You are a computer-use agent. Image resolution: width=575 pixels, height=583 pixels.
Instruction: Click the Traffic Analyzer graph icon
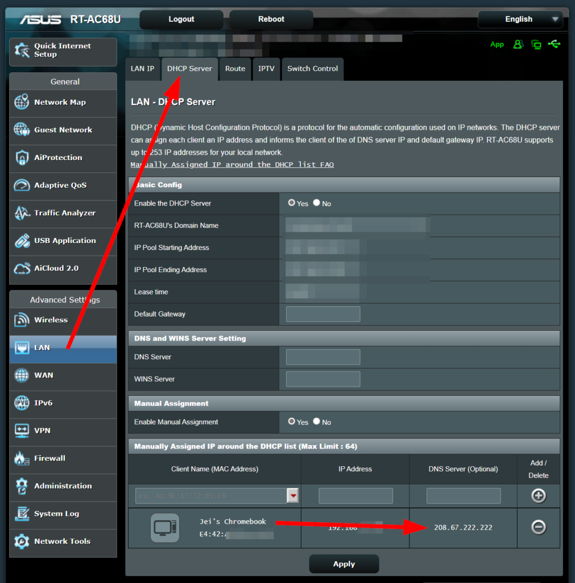pos(22,213)
